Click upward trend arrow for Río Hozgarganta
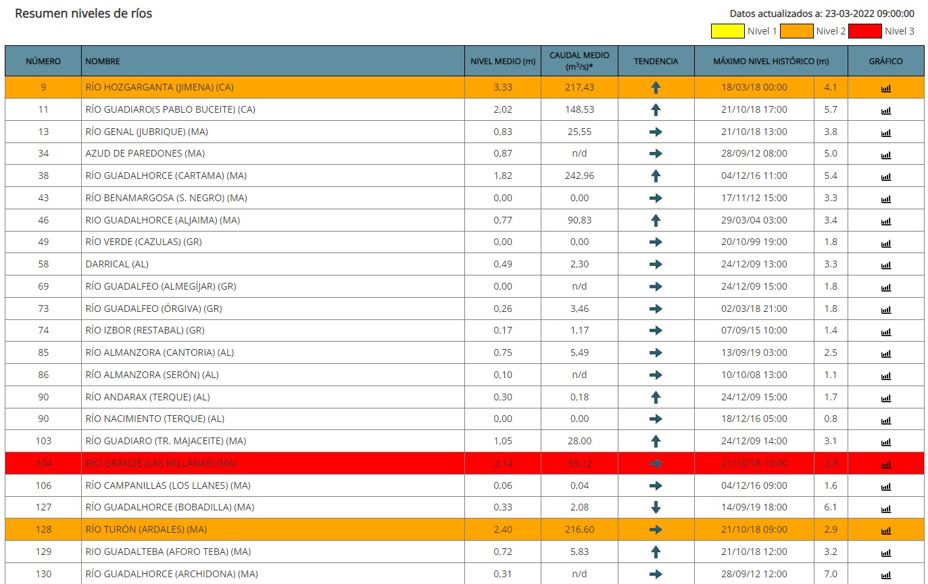The image size is (928, 584). point(655,88)
